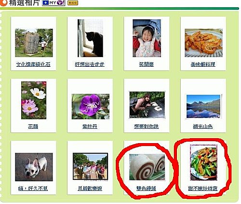
Task: Click the 湖光山色 caption link
Action: (x=203, y=127)
